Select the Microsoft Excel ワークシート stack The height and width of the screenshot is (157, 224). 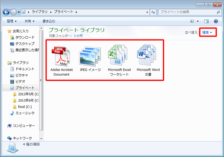119,61
